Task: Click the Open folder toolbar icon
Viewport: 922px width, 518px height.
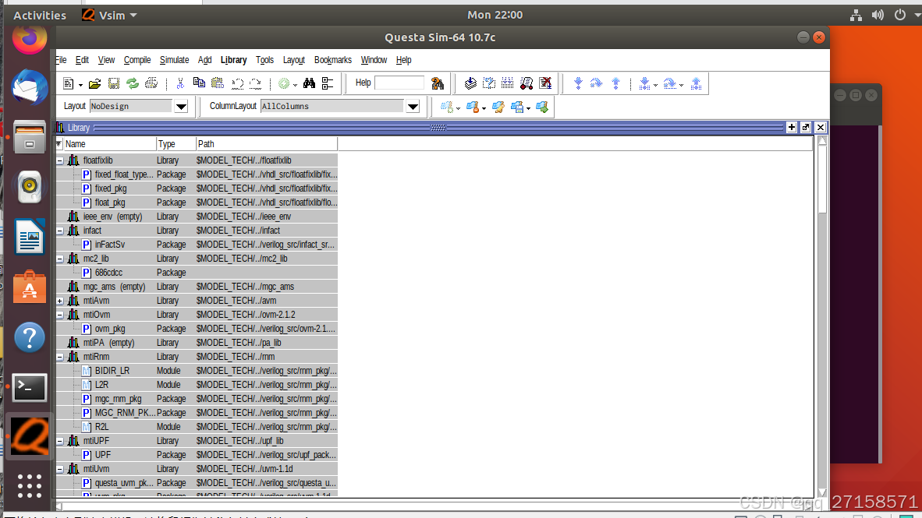Action: tap(94, 83)
